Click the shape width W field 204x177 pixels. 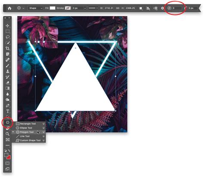109,8
